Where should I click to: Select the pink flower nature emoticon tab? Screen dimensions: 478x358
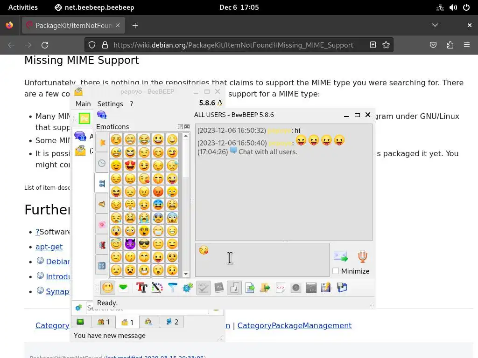[x=102, y=225]
